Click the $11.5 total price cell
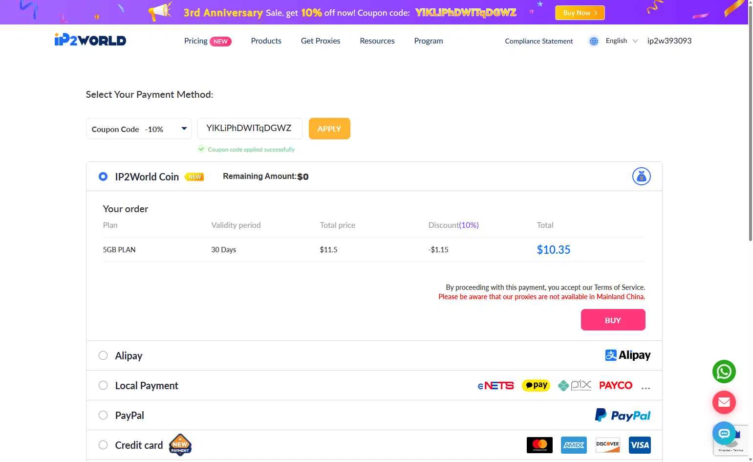 click(328, 250)
